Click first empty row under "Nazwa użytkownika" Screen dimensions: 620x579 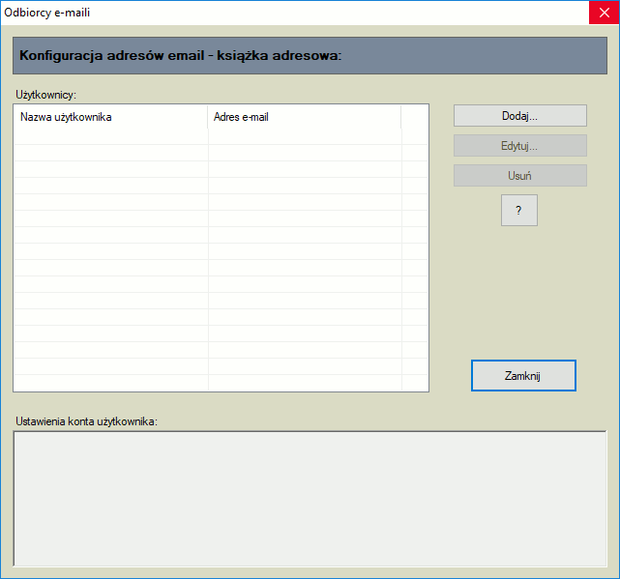point(110,137)
